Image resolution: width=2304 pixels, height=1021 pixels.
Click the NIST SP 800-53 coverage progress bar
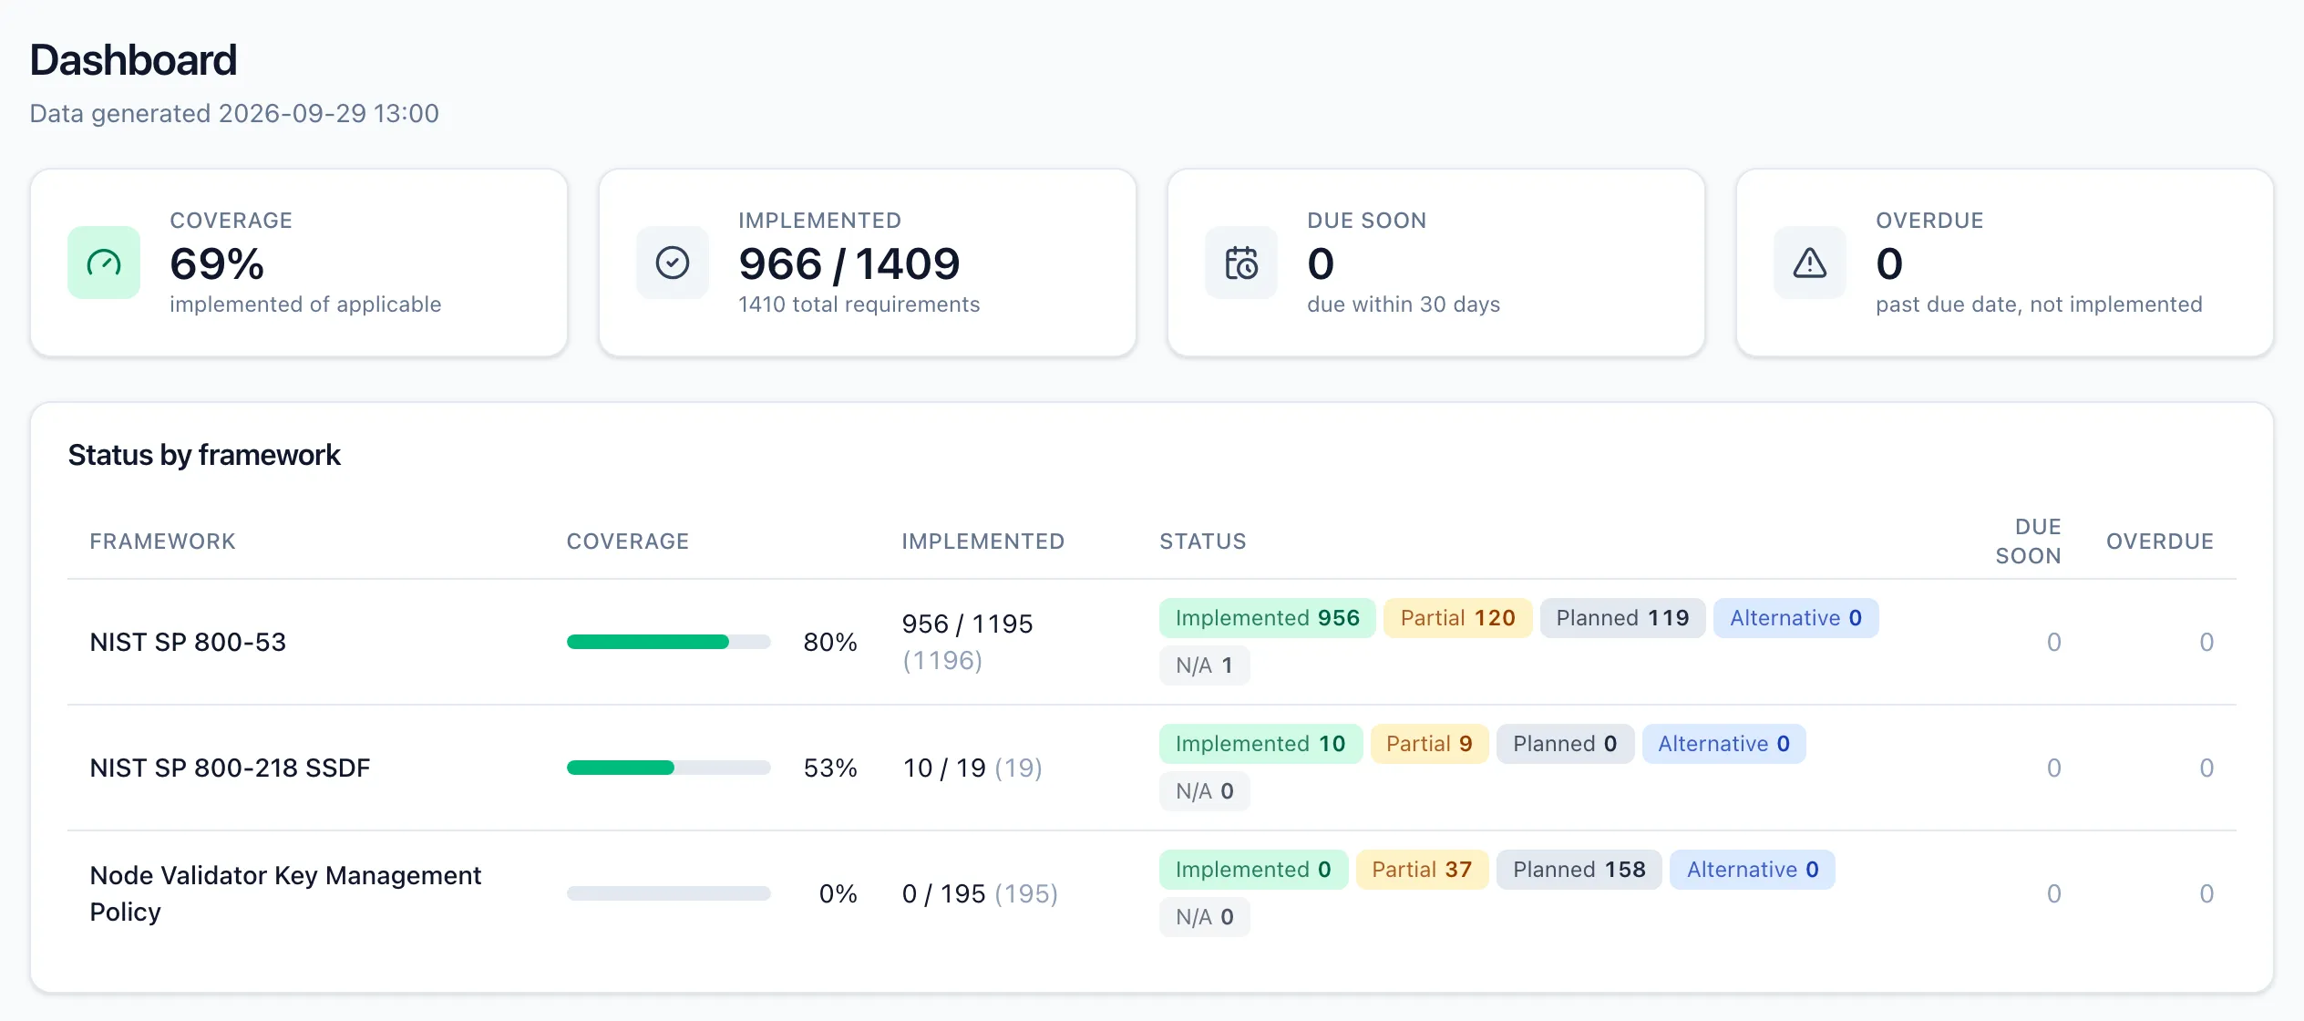tap(669, 642)
